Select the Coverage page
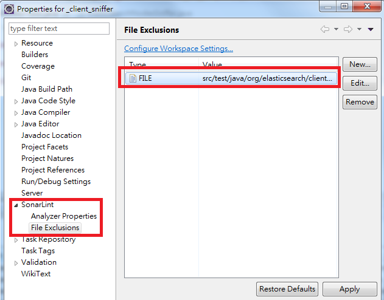Viewport: 384px width, 300px height. (38, 66)
